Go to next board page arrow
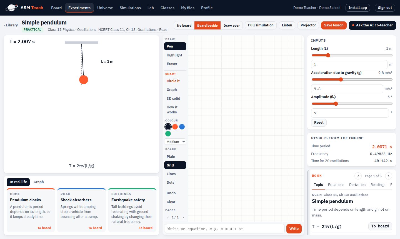 coord(183,217)
